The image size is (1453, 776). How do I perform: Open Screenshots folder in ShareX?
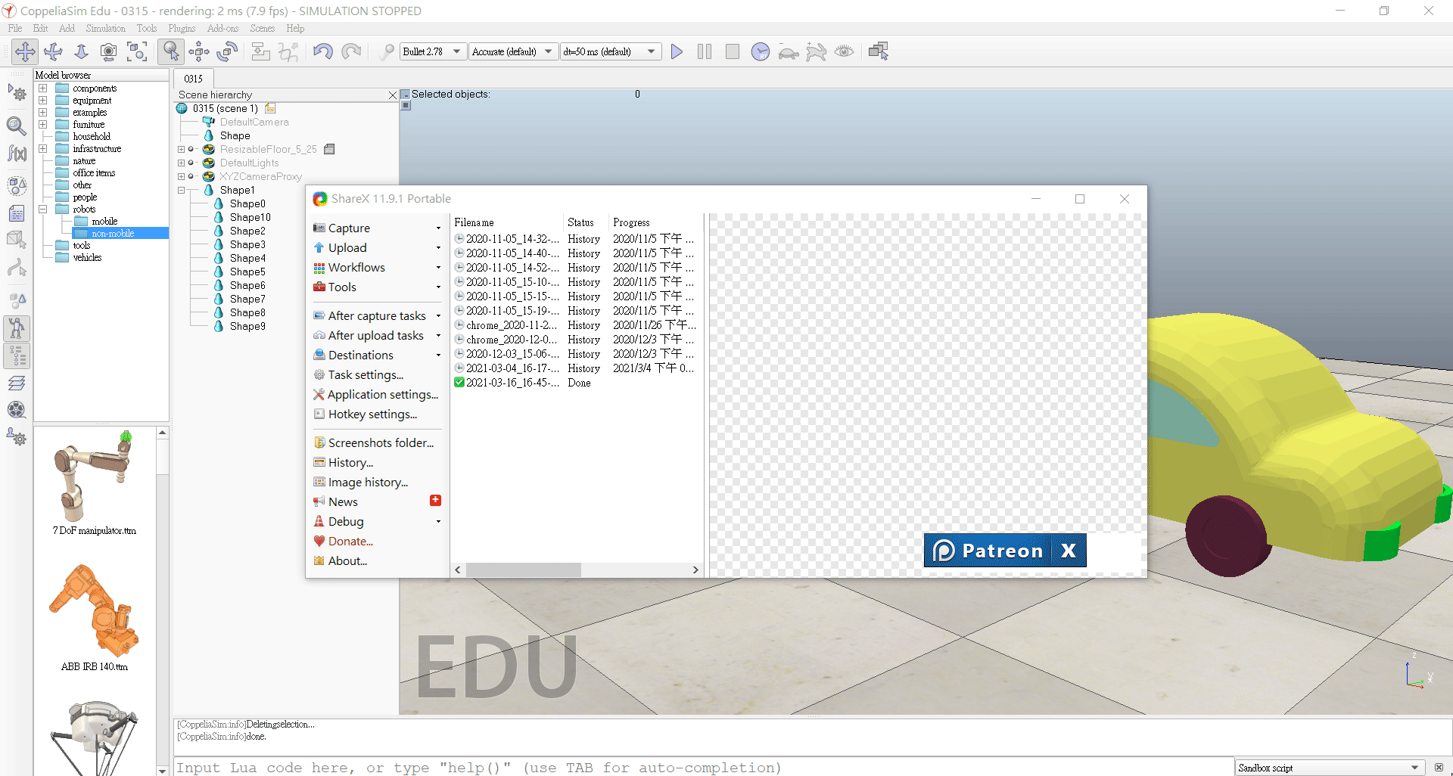[380, 443]
